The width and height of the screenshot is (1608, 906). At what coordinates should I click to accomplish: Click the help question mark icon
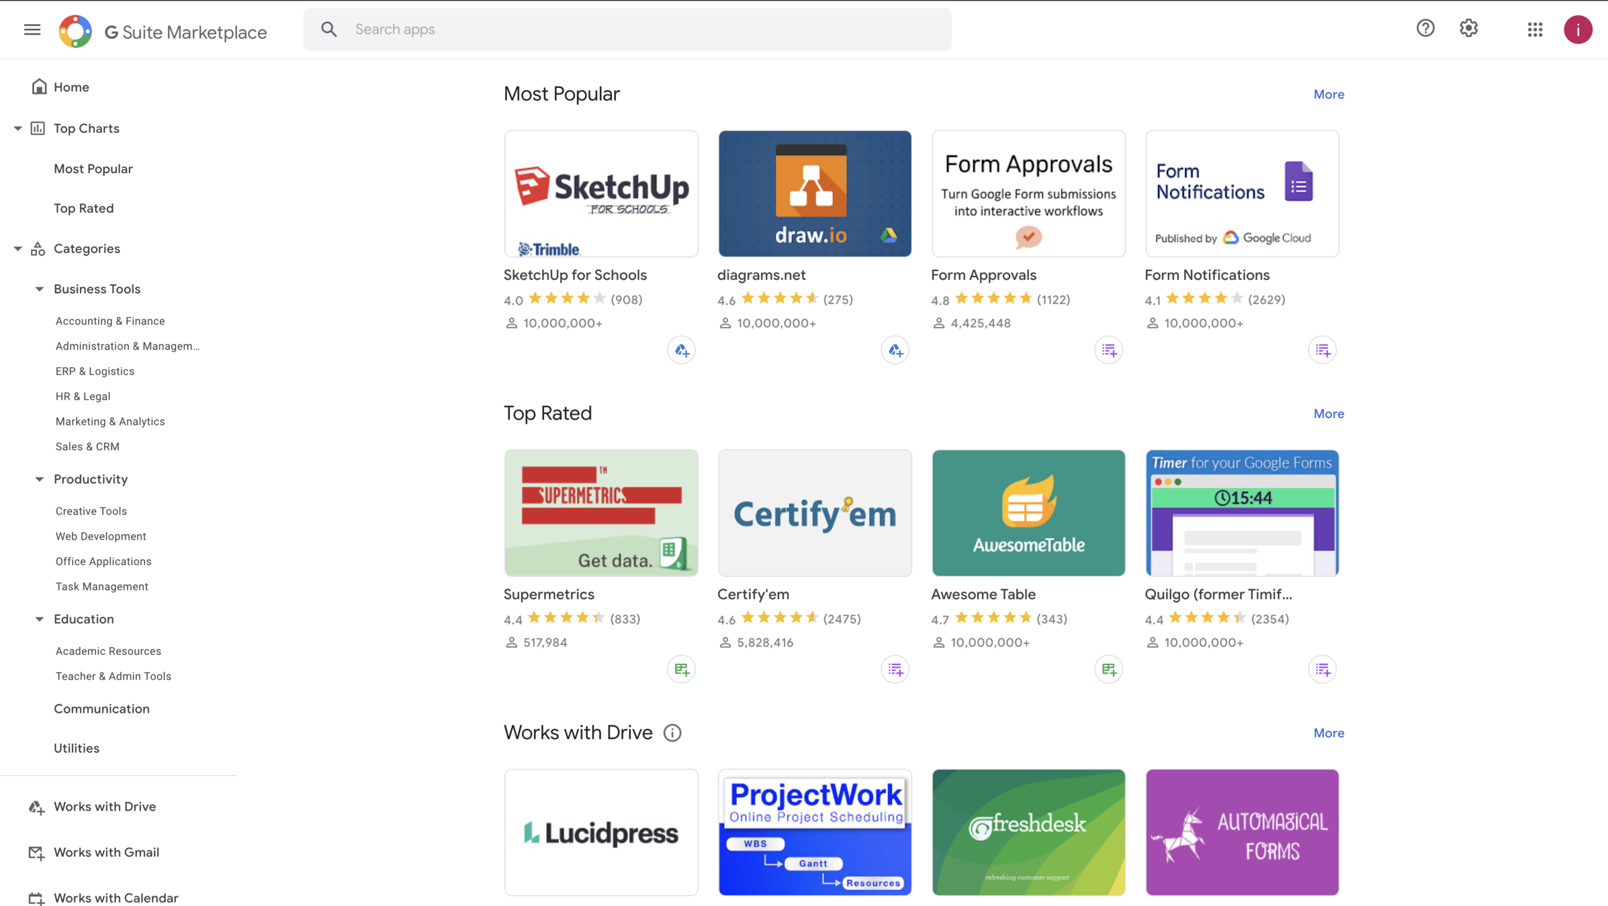pyautogui.click(x=1425, y=28)
